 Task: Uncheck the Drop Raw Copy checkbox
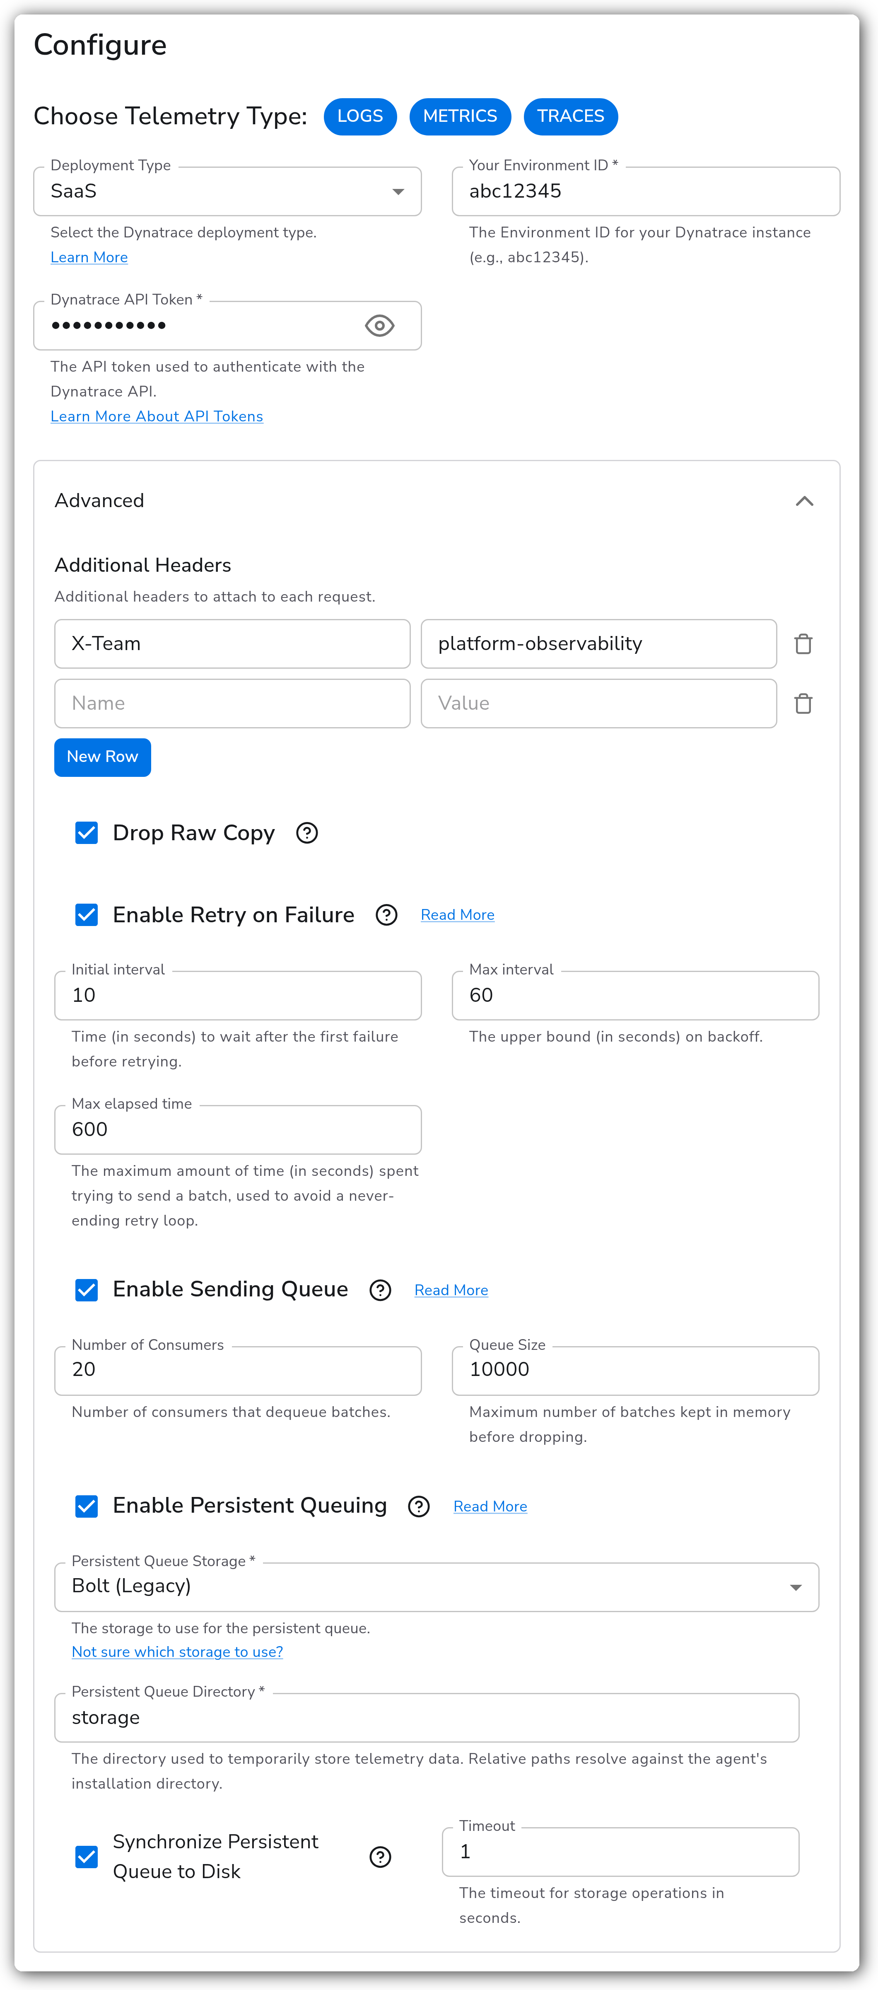coord(87,833)
